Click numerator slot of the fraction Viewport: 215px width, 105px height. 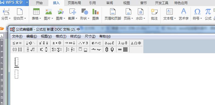[16, 62]
